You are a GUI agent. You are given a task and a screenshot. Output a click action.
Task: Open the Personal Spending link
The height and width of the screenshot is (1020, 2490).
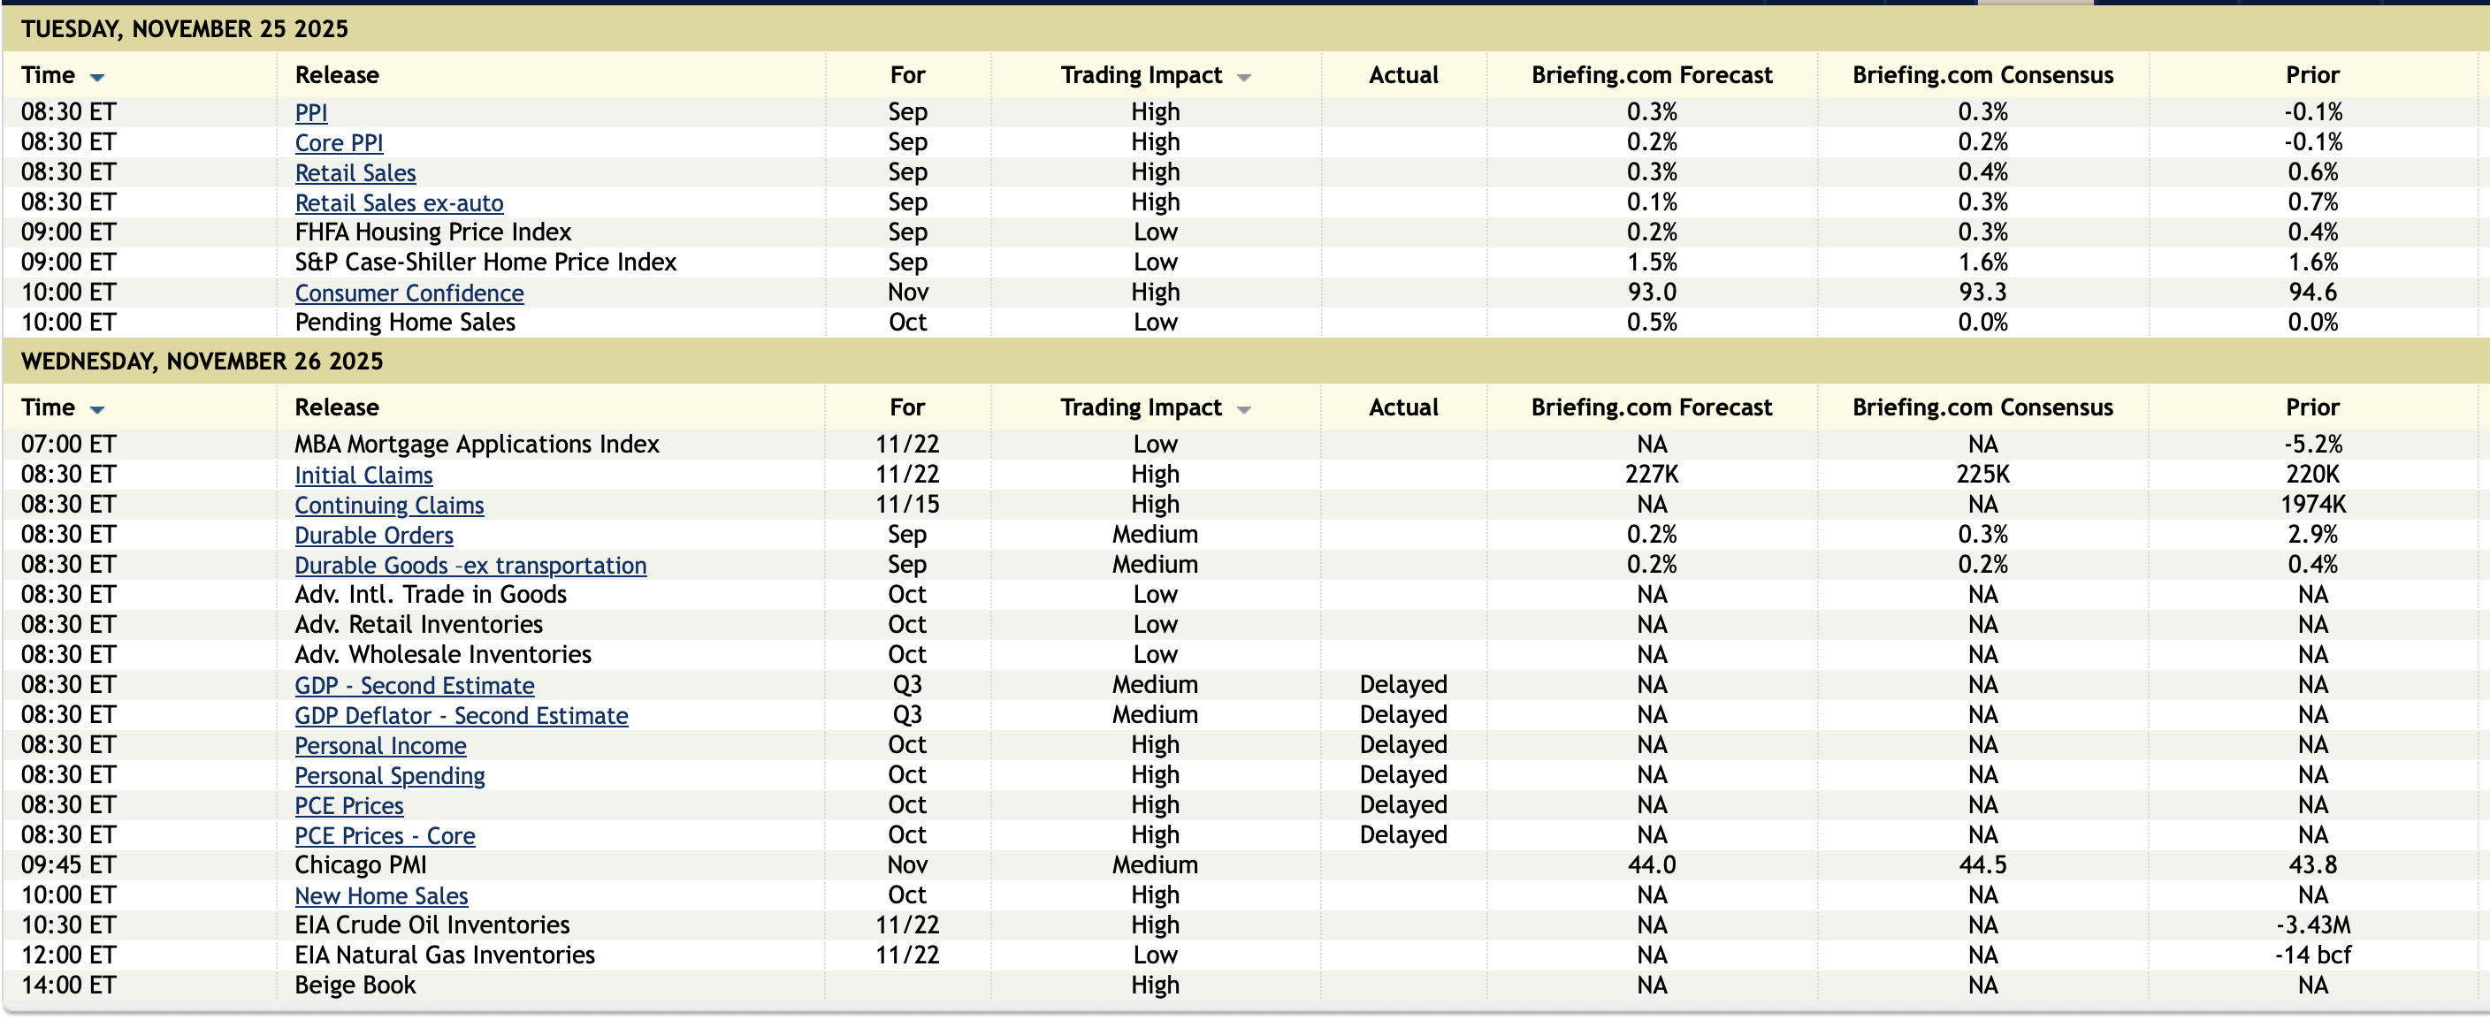click(x=390, y=776)
